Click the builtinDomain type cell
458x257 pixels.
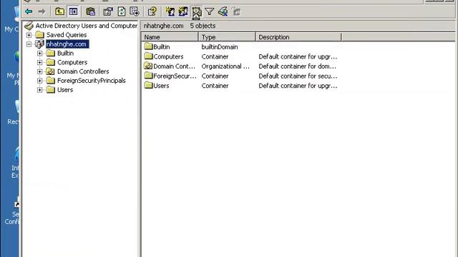(220, 47)
